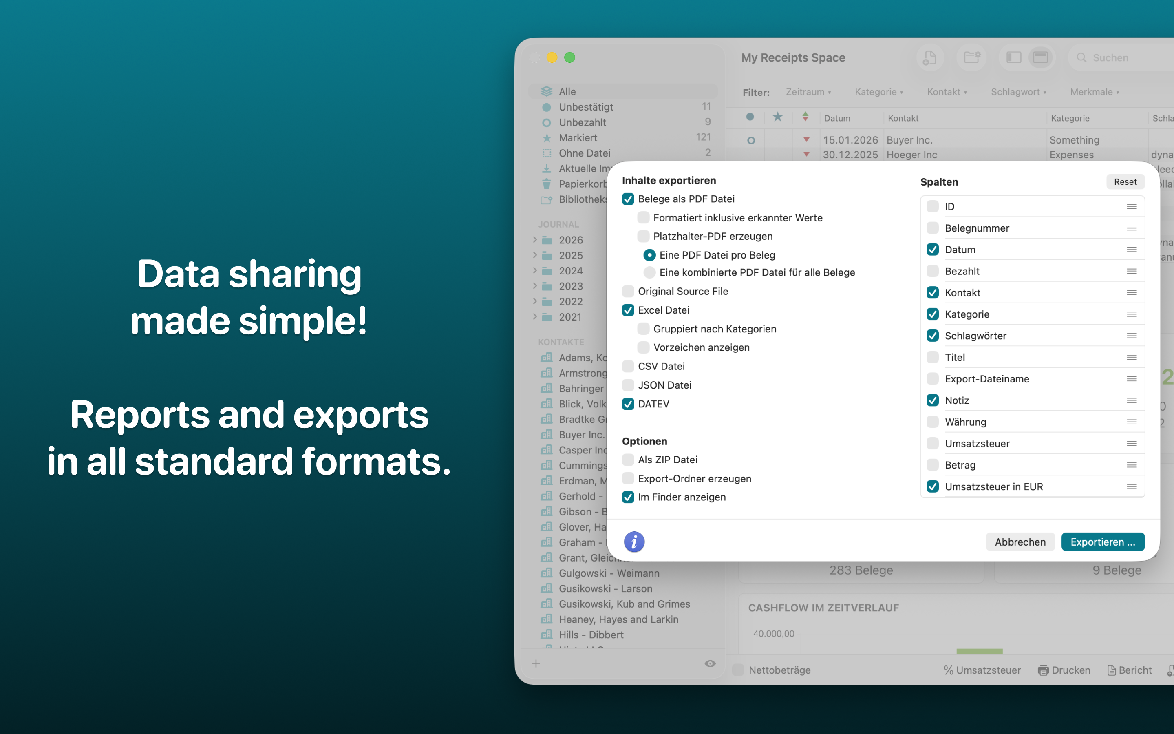Cancel the export with Abbrechen
Screen dimensions: 1174x734
[1020, 542]
